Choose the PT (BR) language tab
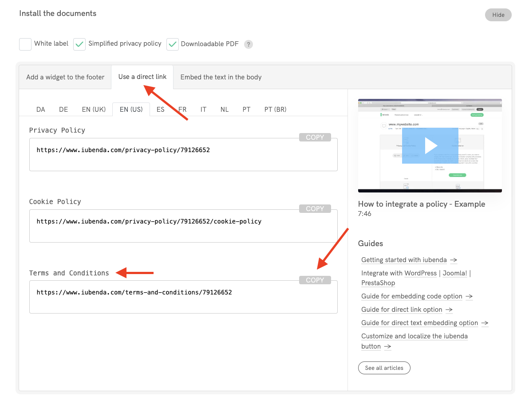This screenshot has height=408, width=529. coord(275,110)
